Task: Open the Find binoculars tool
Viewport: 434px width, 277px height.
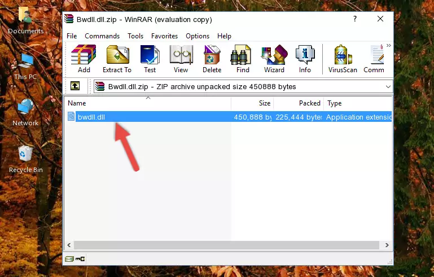Action: click(243, 59)
